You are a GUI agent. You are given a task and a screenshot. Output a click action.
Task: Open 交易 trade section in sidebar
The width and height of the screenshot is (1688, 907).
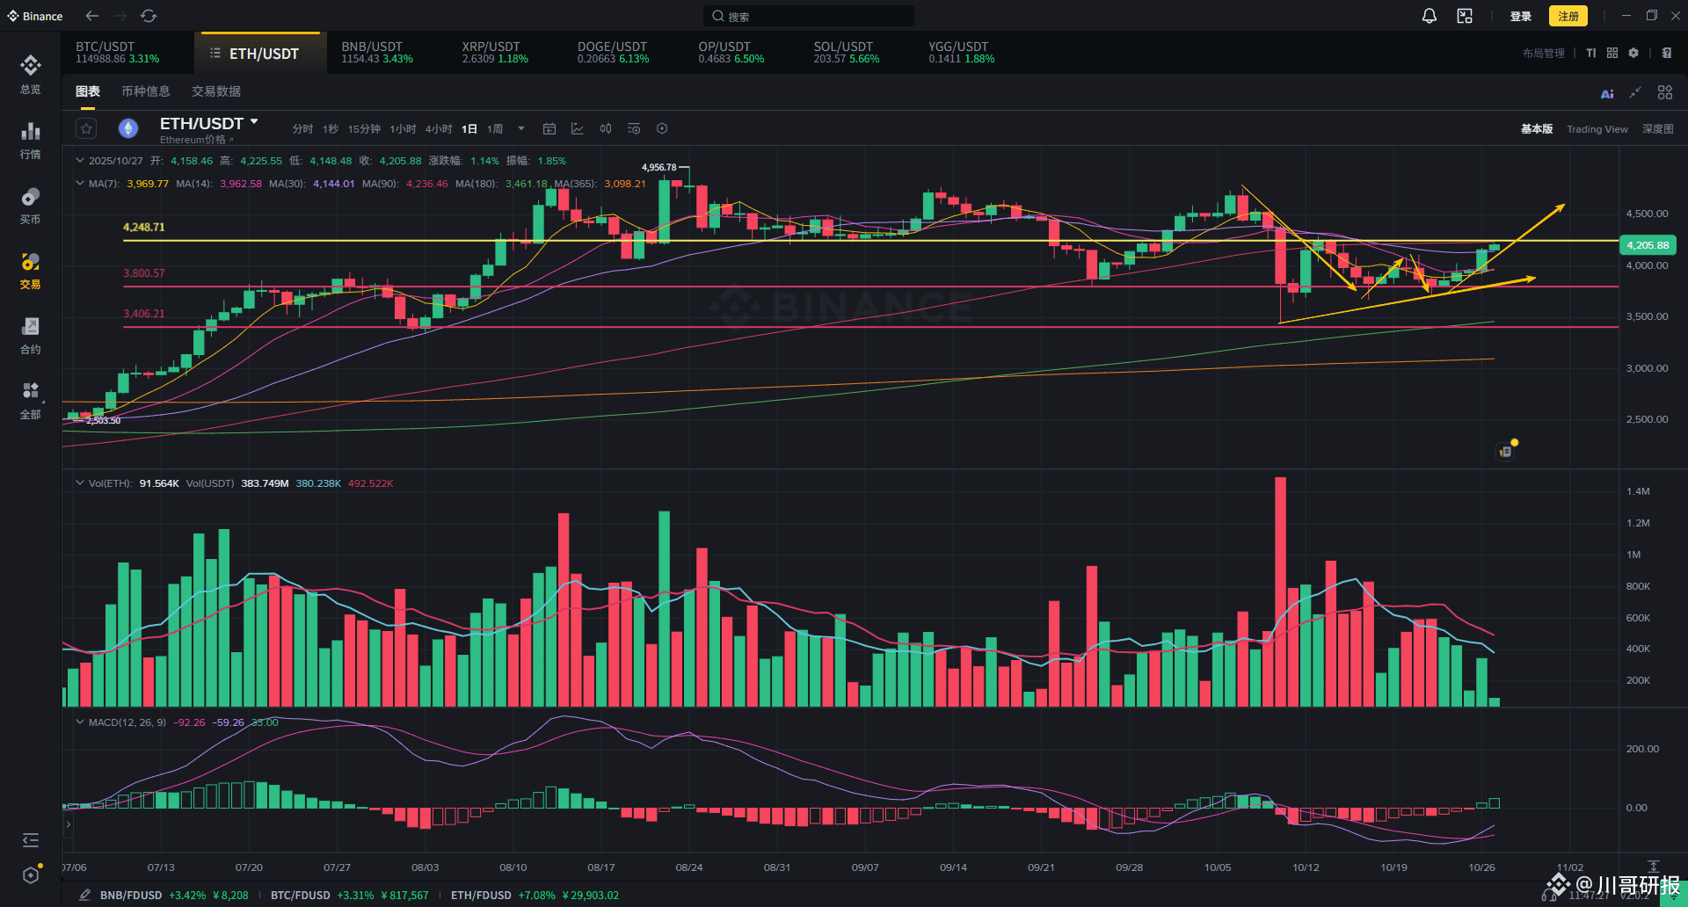(31, 271)
